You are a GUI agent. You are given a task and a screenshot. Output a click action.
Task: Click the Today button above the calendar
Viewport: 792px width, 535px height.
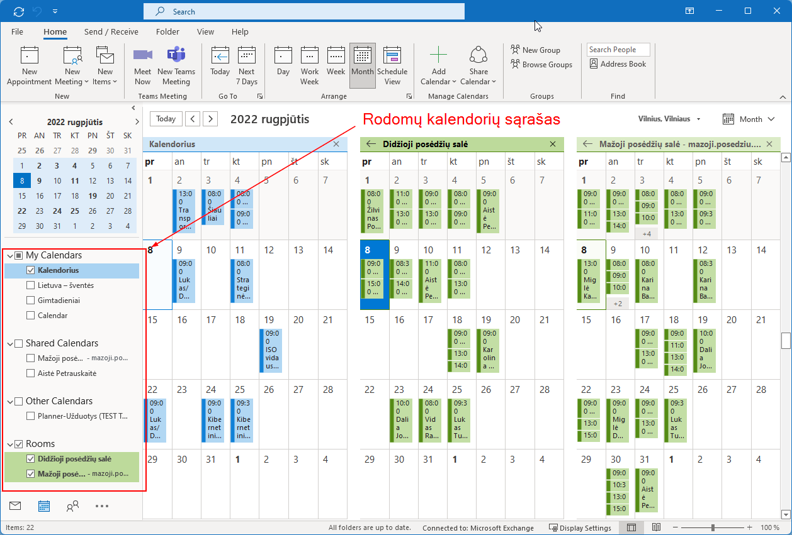[x=166, y=119]
